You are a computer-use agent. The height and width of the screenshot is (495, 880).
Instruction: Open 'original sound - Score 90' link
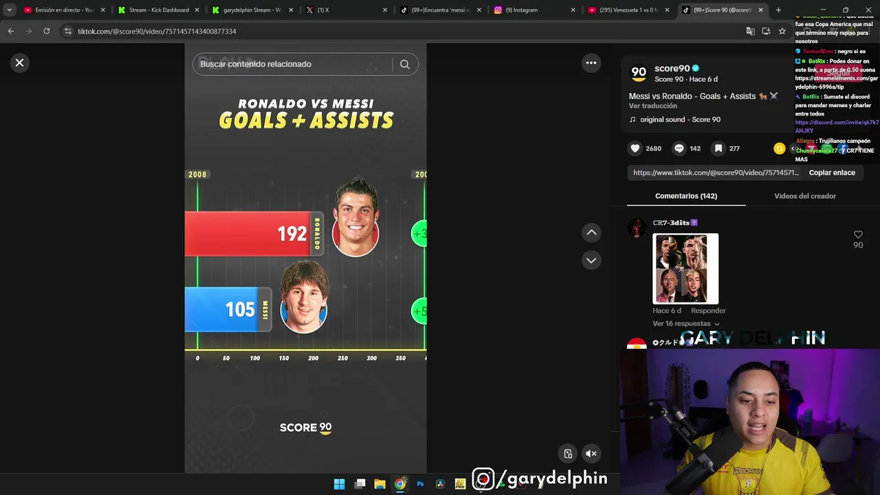(x=680, y=120)
